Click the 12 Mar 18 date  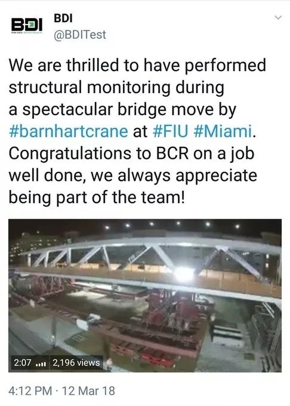pyautogui.click(x=88, y=390)
